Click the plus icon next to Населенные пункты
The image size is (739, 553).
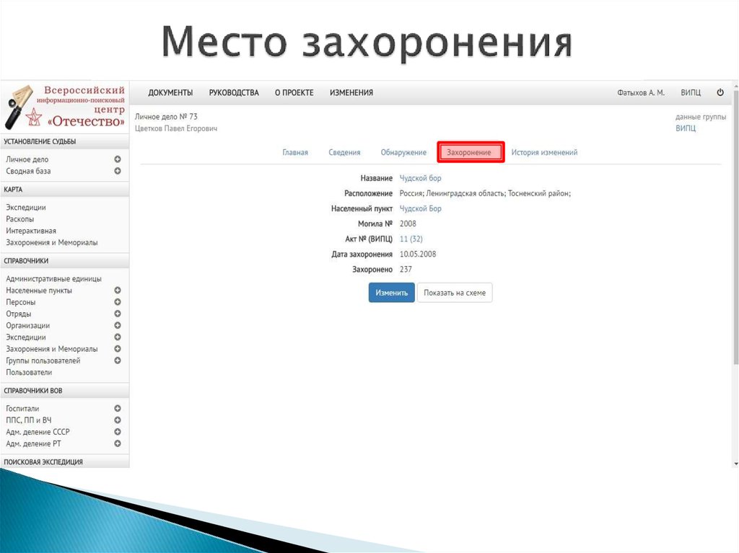tap(117, 291)
